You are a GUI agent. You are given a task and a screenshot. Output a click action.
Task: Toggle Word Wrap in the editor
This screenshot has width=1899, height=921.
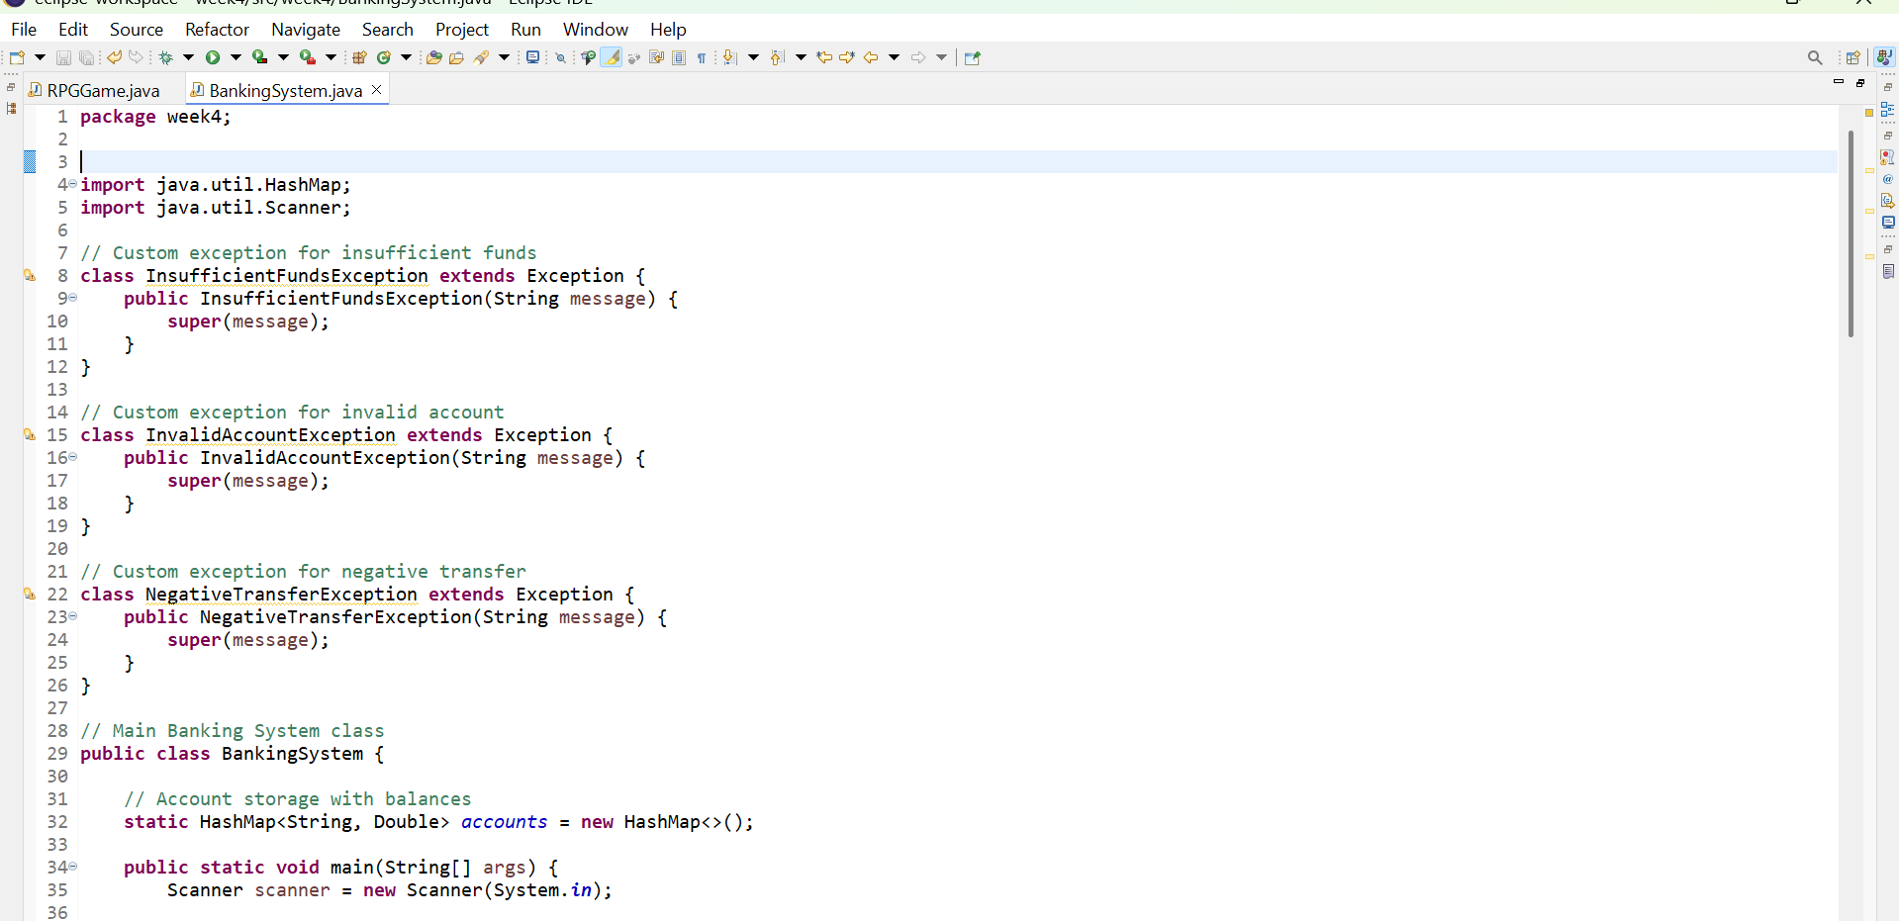pyautogui.click(x=656, y=58)
